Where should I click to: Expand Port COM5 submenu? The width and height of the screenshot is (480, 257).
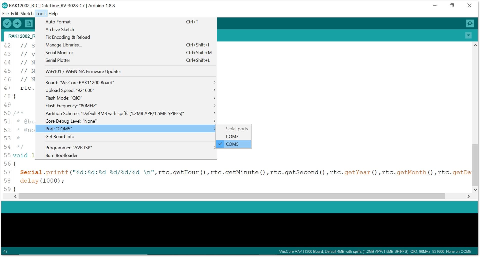(126, 129)
